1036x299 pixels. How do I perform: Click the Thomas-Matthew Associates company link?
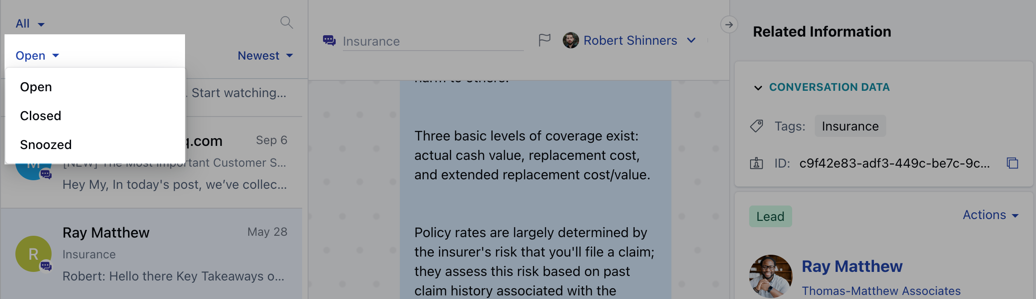click(x=881, y=291)
